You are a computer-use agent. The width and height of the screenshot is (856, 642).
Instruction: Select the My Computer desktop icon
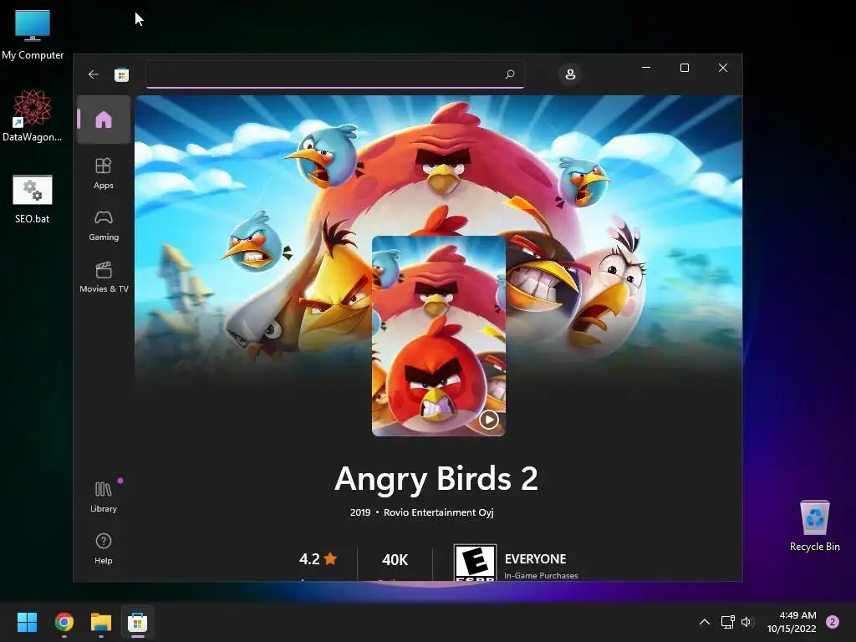point(33,34)
